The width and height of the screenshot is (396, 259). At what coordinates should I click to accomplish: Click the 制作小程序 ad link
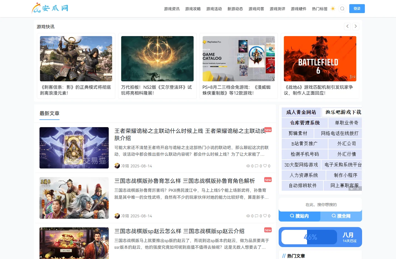(344, 175)
